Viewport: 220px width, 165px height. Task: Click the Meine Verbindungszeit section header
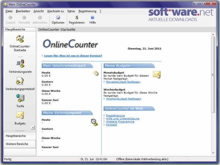point(67,113)
